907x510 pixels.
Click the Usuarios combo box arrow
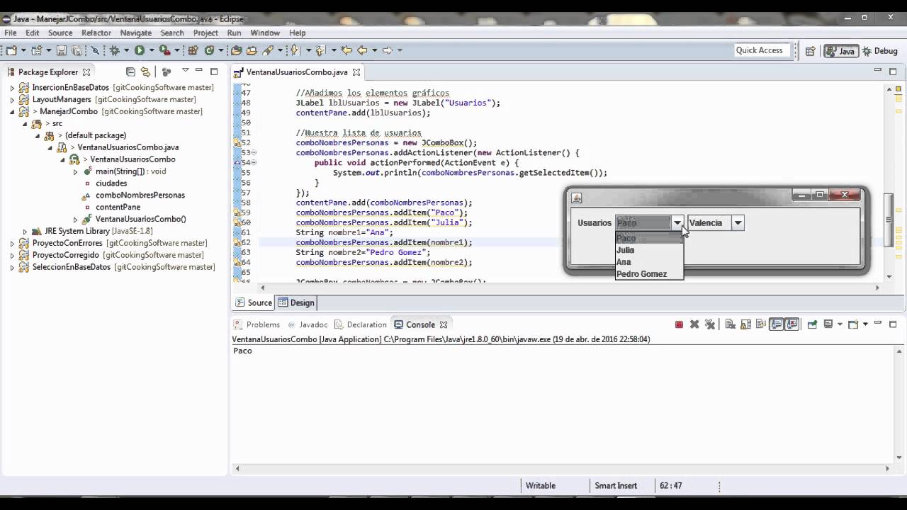point(677,222)
